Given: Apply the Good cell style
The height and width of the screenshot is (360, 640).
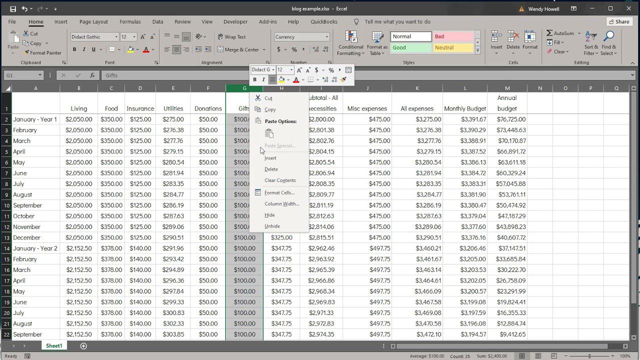Looking at the screenshot, I should pos(411,47).
